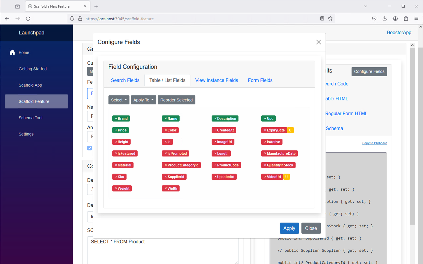
Task: Enable the QuantityInStock field
Action: click(278, 165)
